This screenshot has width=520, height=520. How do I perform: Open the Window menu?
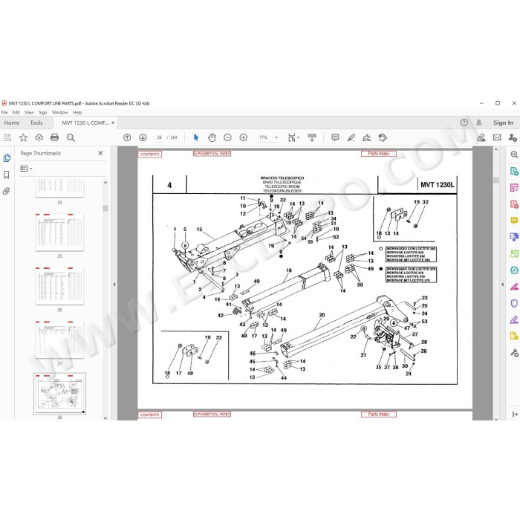[59, 112]
